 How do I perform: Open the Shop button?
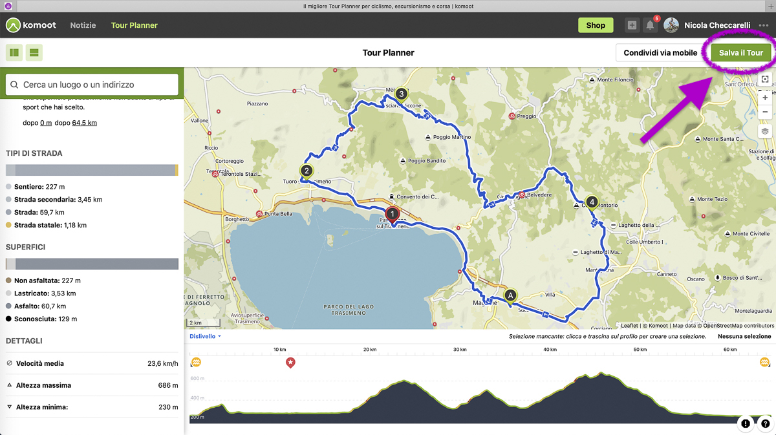point(595,25)
